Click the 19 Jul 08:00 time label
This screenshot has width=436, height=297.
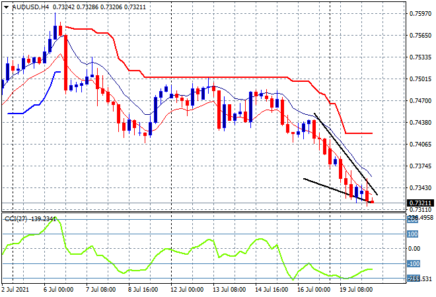(x=356, y=290)
